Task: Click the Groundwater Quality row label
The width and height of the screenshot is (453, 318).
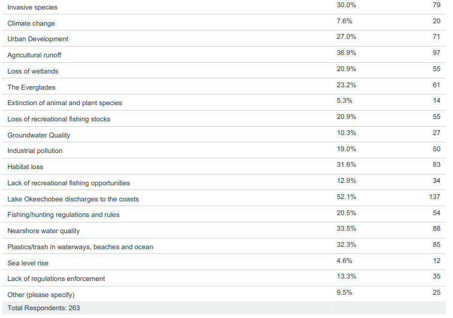Action: point(39,135)
